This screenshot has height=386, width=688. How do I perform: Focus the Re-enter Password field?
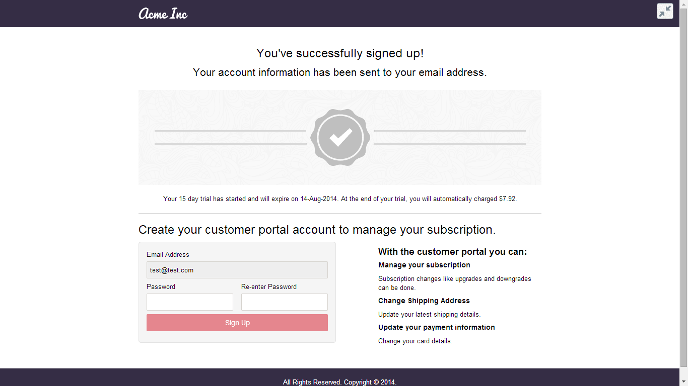pos(285,302)
